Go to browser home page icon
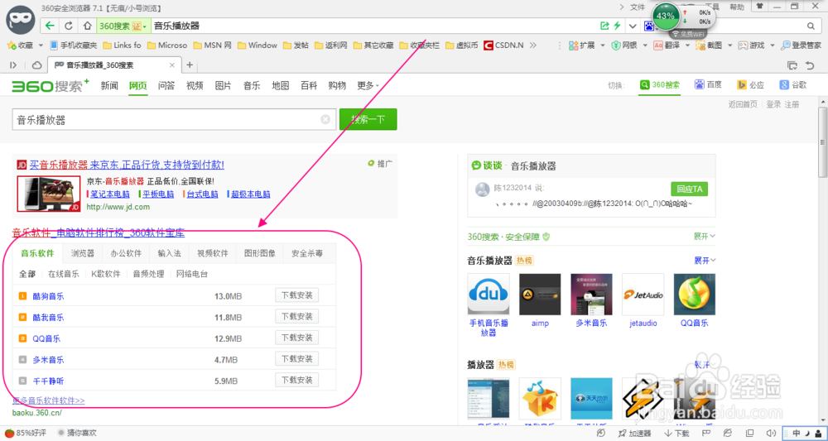Image resolution: width=828 pixels, height=441 pixels. pos(88,26)
